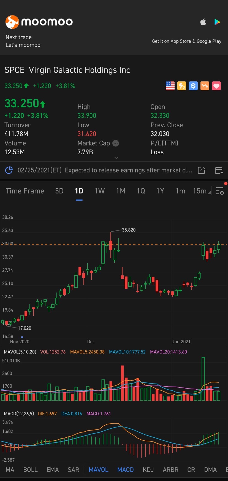
Task: Tap the Time Frame label
Action: (25, 191)
